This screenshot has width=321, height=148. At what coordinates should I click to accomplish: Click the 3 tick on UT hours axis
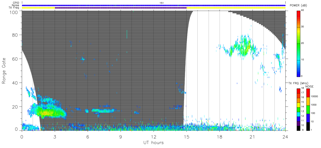coord(55,137)
